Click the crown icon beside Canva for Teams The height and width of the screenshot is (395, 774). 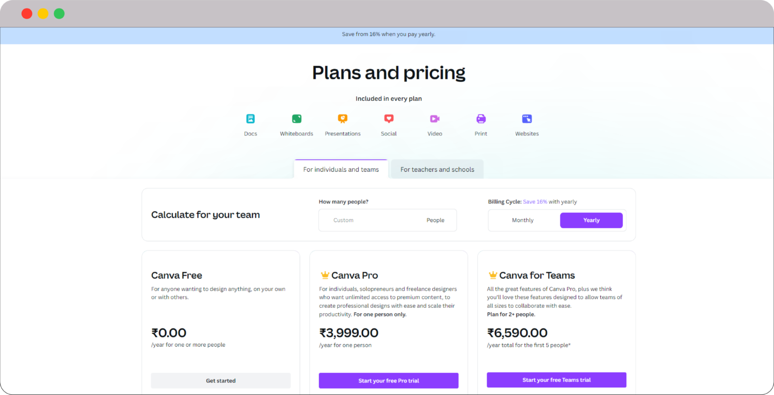[x=492, y=274]
